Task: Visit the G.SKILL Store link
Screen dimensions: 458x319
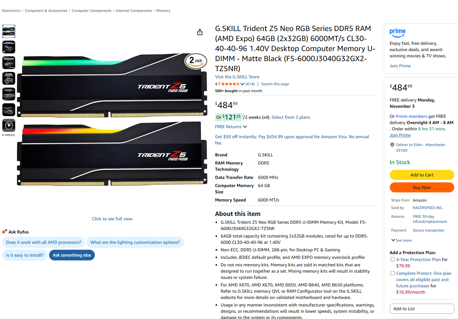Action: coord(237,77)
